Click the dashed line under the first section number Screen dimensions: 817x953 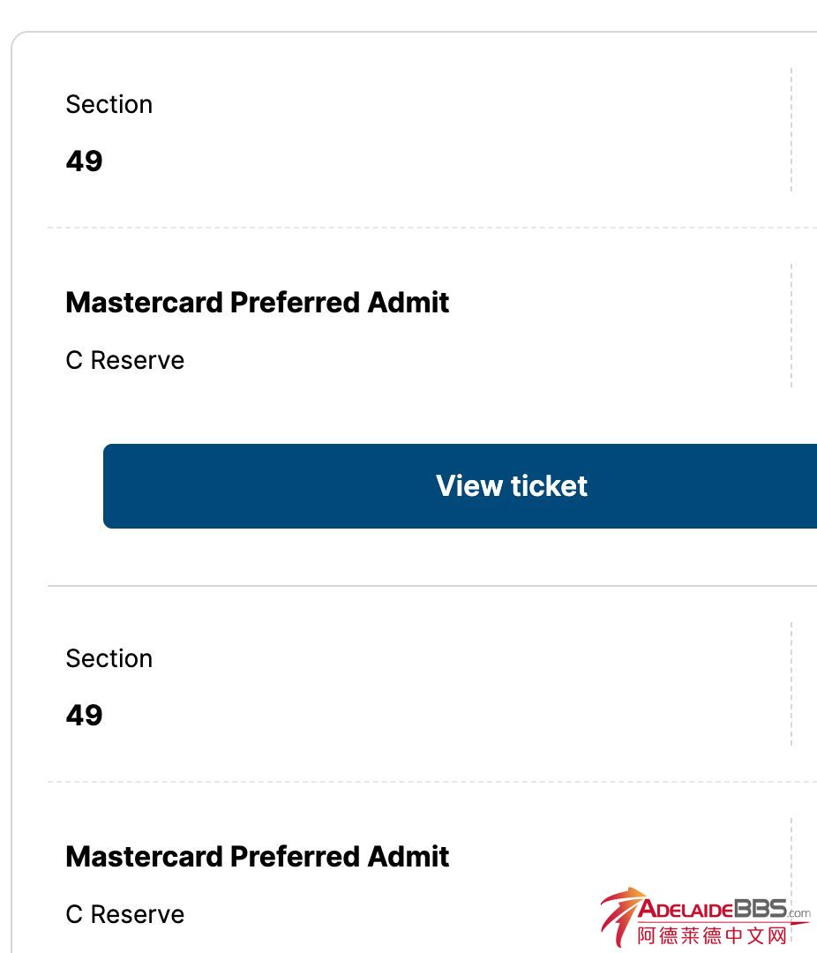[432, 228]
